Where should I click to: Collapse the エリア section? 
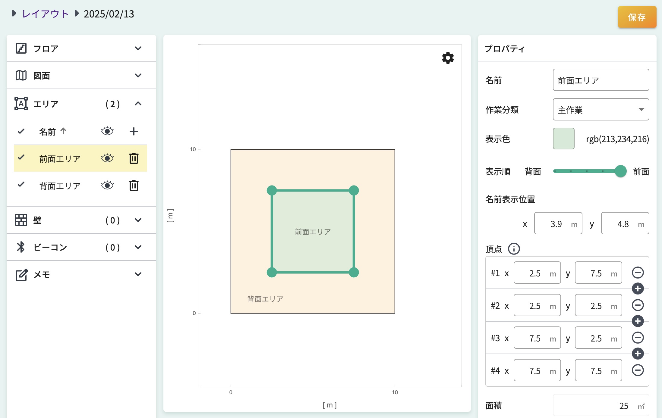138,104
